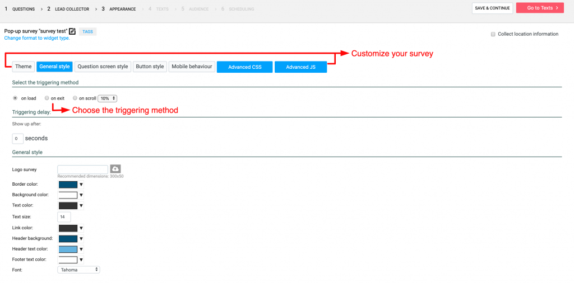Open the Question screen style tab
This screenshot has width=574, height=283.
[103, 67]
